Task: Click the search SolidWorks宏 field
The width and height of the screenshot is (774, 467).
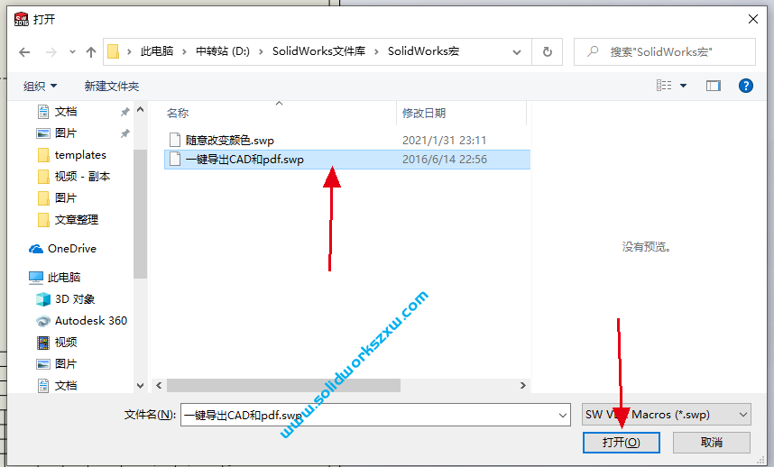Action: 665,51
